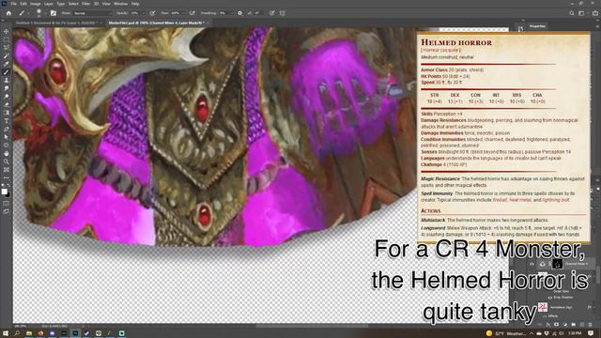Set the background color swatch

coord(8,194)
